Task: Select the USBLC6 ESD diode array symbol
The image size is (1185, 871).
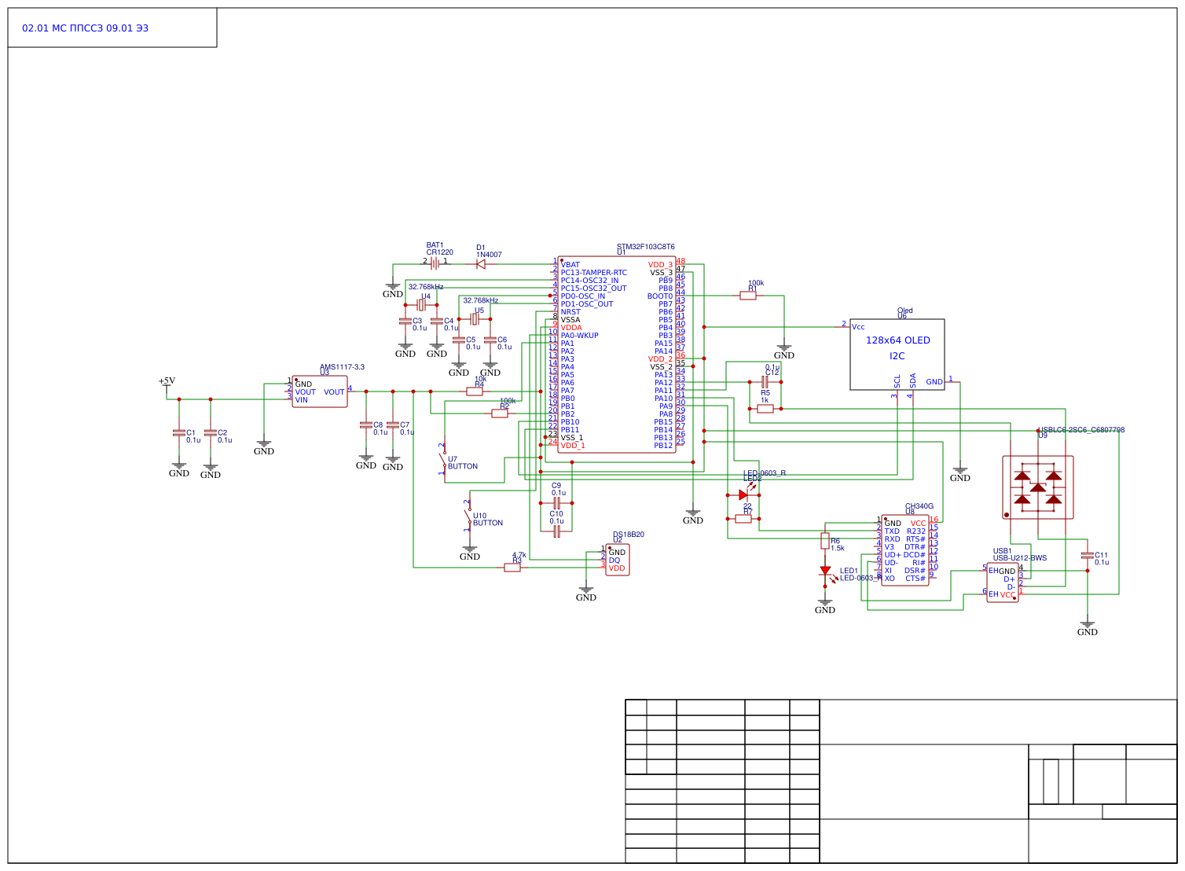Action: [1038, 487]
